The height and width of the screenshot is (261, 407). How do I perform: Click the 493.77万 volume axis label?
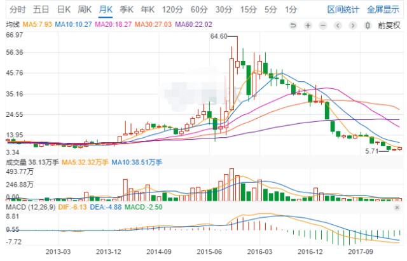[x=20, y=172]
